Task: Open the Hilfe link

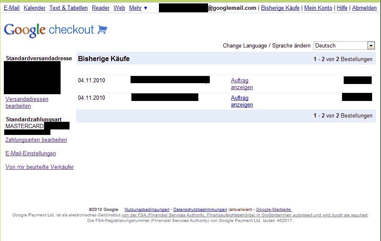Action: 342,8
